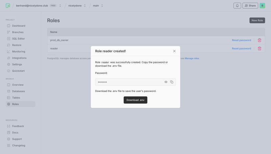Expand the nicelydone project dropdown
The height and width of the screenshot is (154, 271).
[85, 6]
